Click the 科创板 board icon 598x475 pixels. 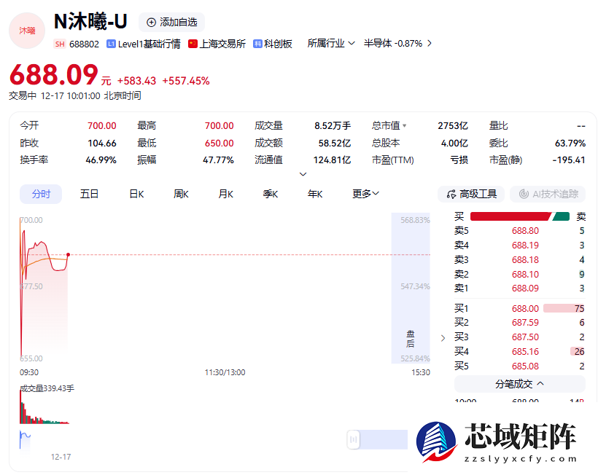pyautogui.click(x=257, y=44)
